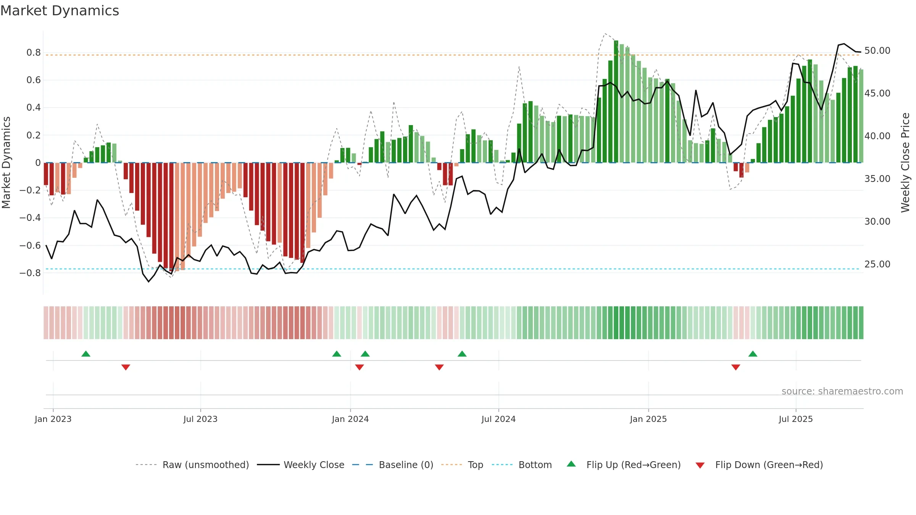Click the 40.00 price axis label

877,136
